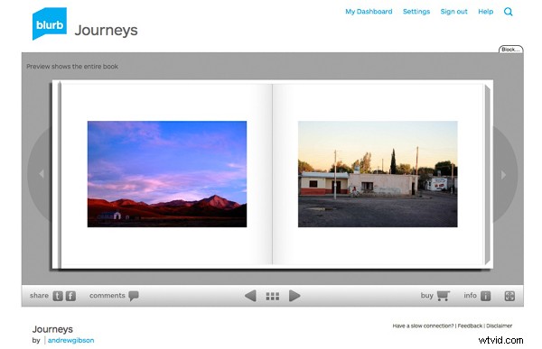Click the Journeys title below preview
The width and height of the screenshot is (542, 349).
[52, 329]
